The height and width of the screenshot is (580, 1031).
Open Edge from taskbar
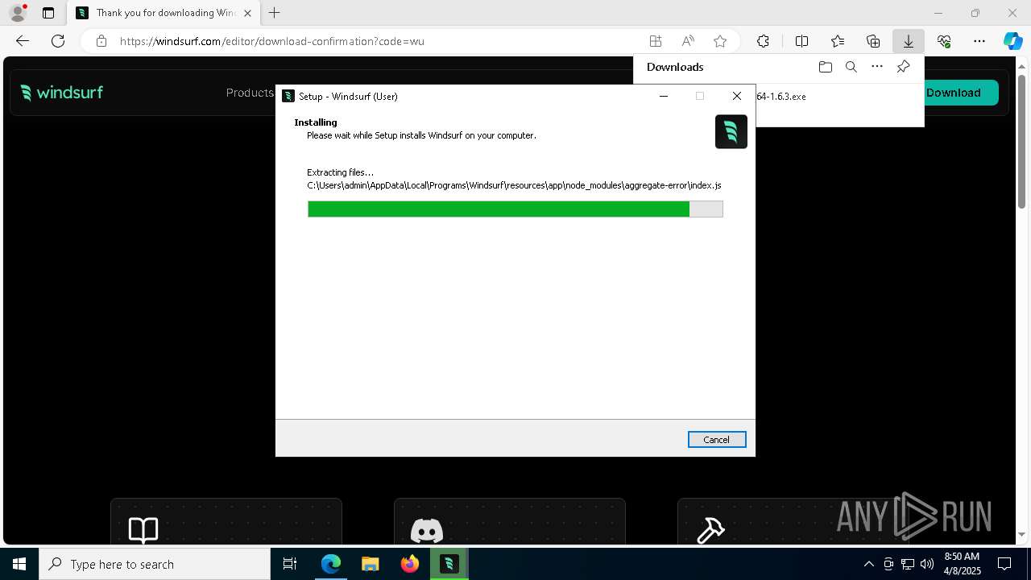pyautogui.click(x=331, y=564)
